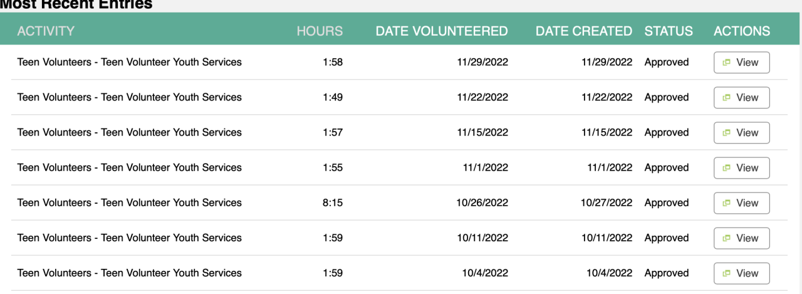
Task: Click View icon for 10/11/2022 entry
Action: (x=727, y=238)
